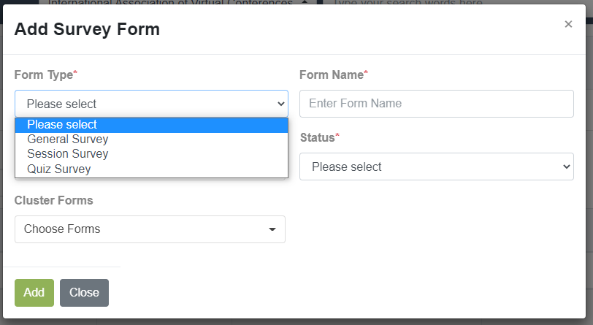Viewport: 593px width, 325px height.
Task: Click the Cluster Forms label
Action: (x=54, y=201)
